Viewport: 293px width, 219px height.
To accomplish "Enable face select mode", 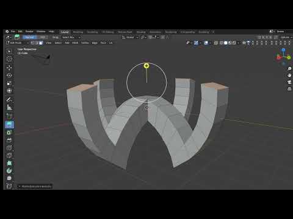I will pos(41,43).
